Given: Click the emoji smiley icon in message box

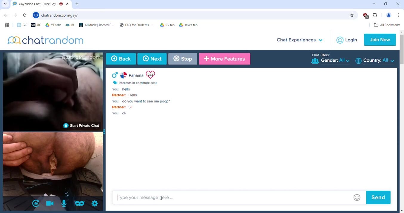Looking at the screenshot, I should (x=357, y=198).
